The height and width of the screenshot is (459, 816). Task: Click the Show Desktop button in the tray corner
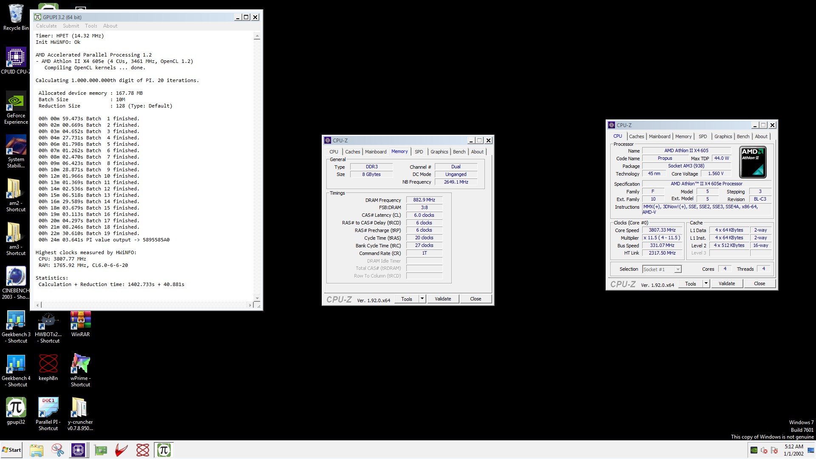[812, 450]
